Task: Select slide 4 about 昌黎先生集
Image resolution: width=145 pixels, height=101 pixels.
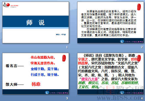Action: tap(111, 74)
